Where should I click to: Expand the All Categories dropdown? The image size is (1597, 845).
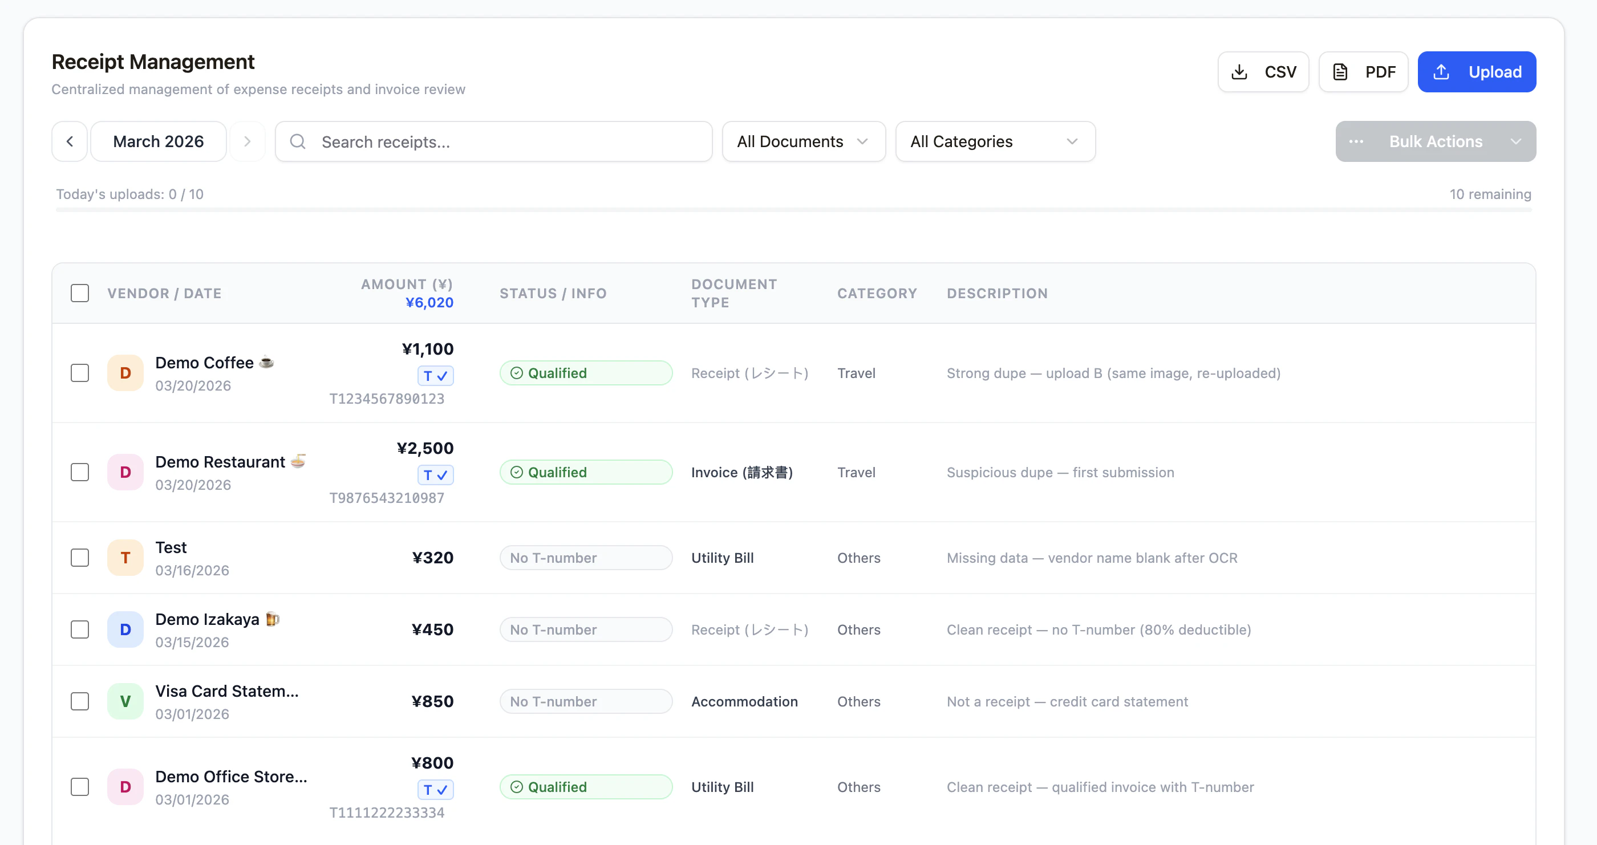994,141
